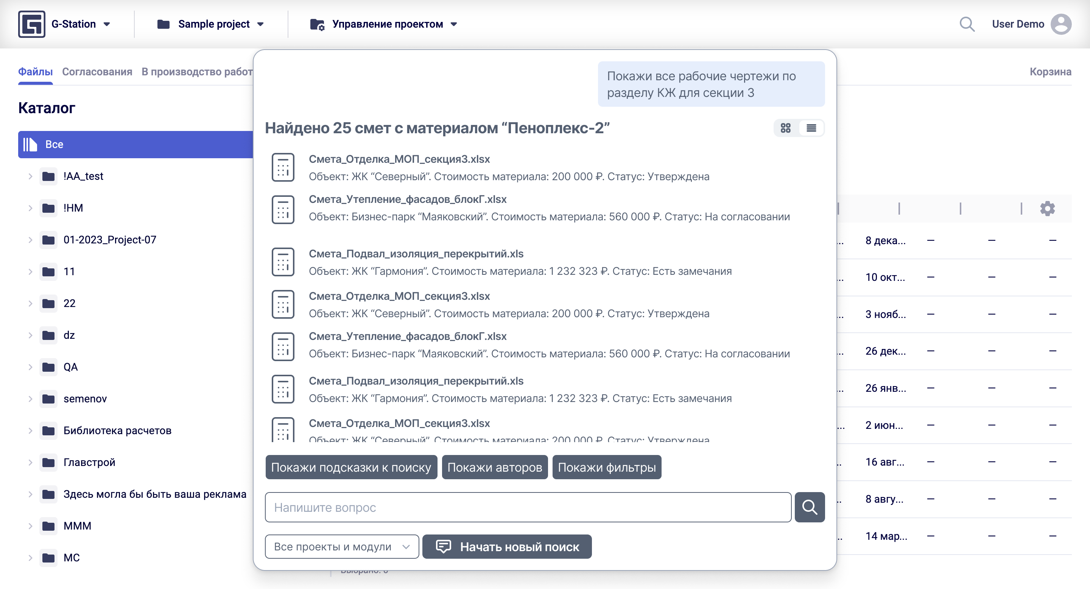
Task: Switch to the Согласования tab
Action: coord(97,72)
